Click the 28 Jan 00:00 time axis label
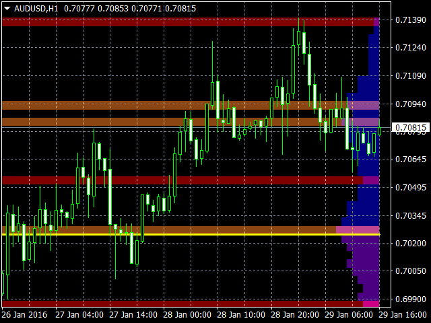 [x=187, y=315]
